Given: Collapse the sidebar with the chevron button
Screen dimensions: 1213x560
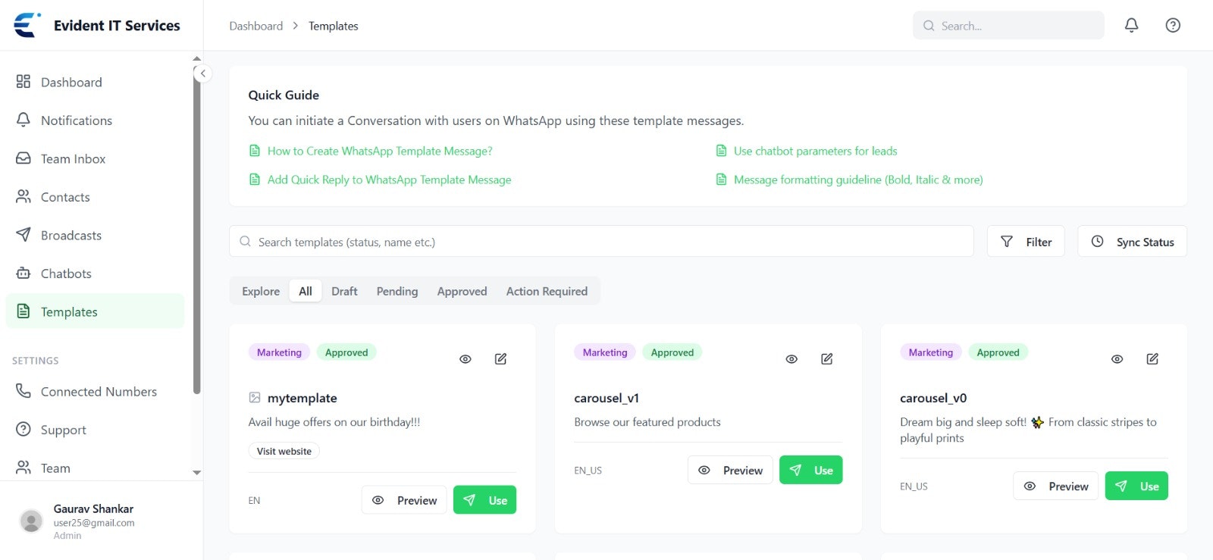Looking at the screenshot, I should (202, 74).
